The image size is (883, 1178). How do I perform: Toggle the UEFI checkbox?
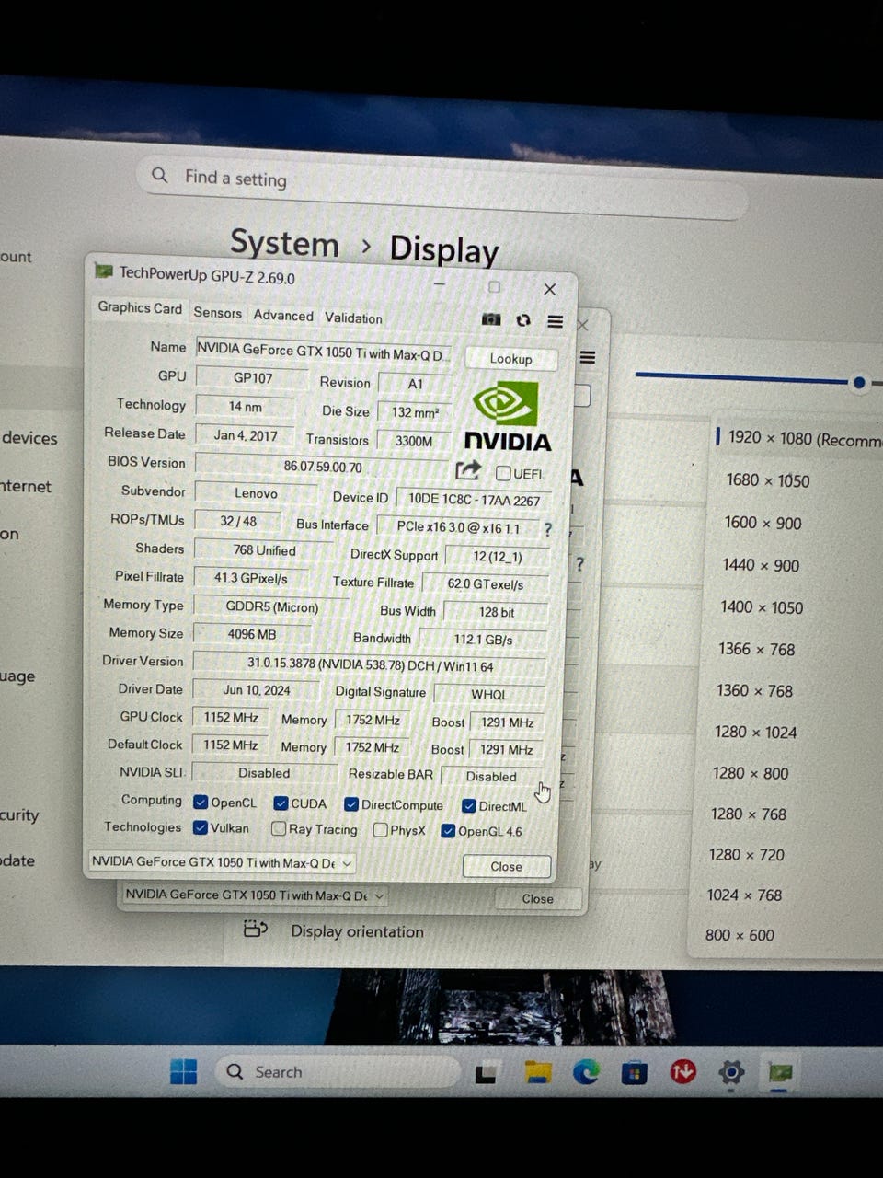click(503, 473)
